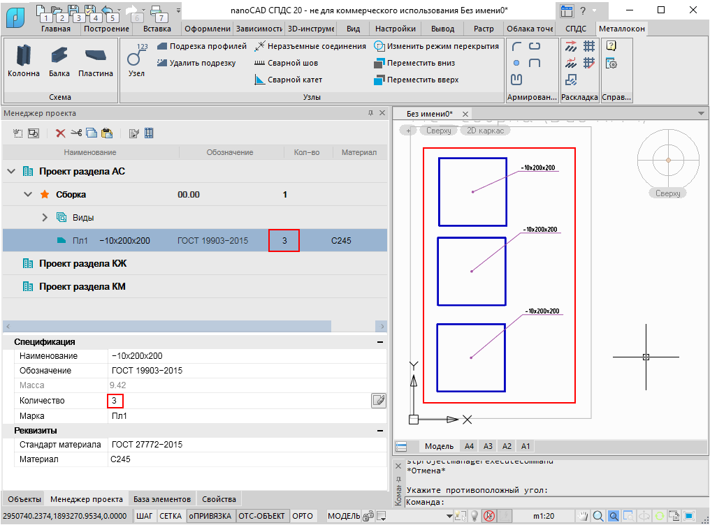Click the New document icon in quick access
This screenshot has height=525, width=710.
point(42,11)
